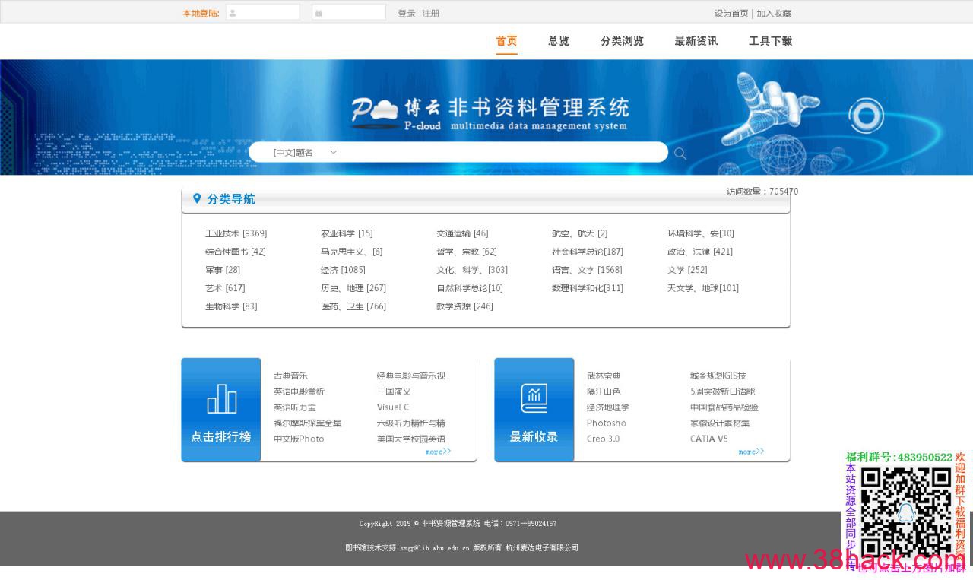The width and height of the screenshot is (973, 580).
Task: Open category 军事 [28]
Action: (x=222, y=270)
